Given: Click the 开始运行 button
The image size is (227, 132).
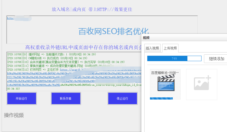Looking at the screenshot, I should tap(22, 98).
